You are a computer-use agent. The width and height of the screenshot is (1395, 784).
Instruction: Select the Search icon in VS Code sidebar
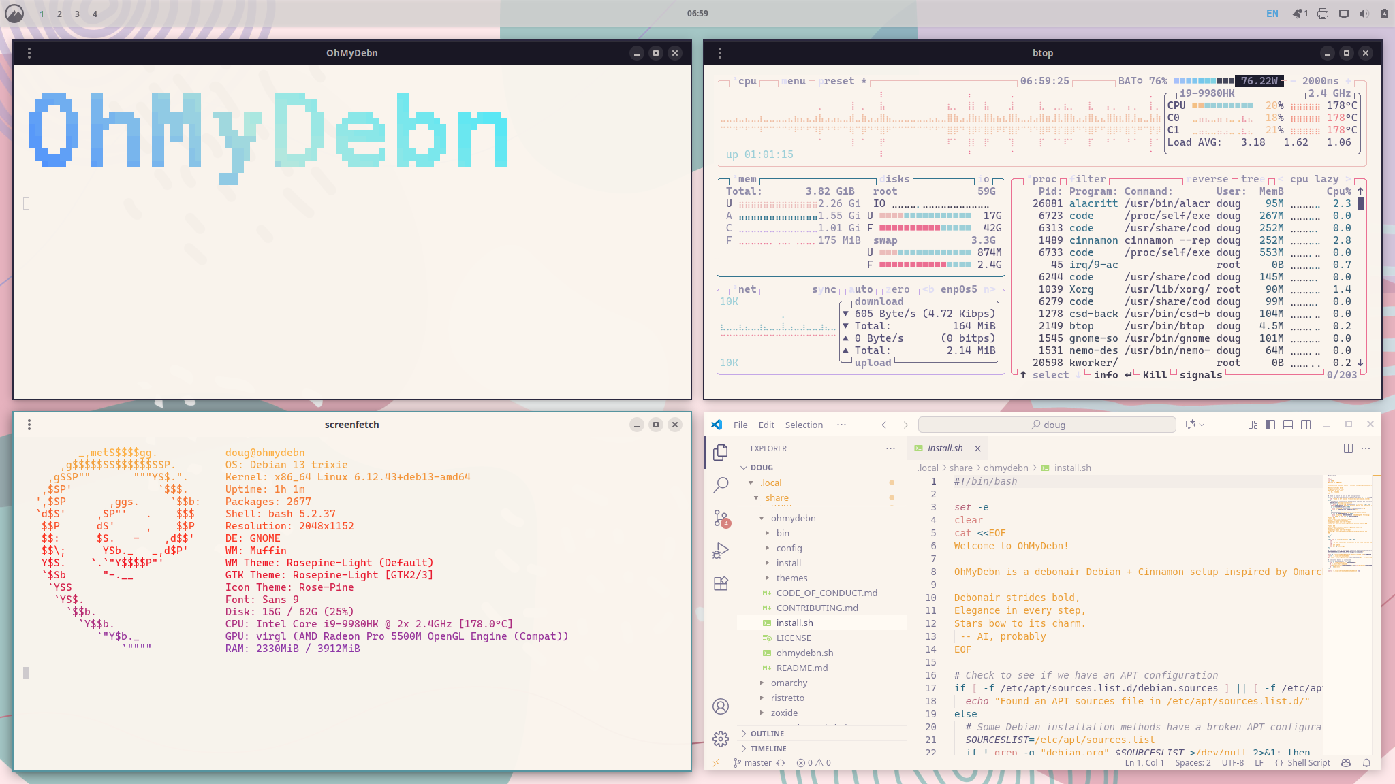tap(721, 485)
